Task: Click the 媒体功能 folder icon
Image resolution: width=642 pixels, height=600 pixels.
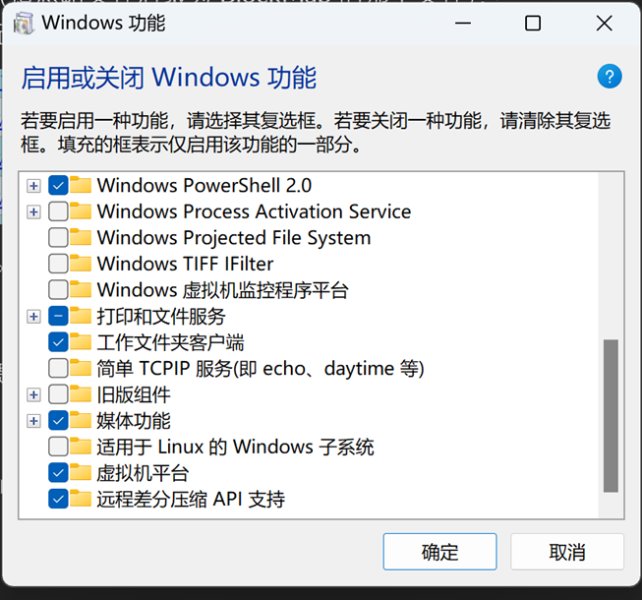Action: click(81, 421)
